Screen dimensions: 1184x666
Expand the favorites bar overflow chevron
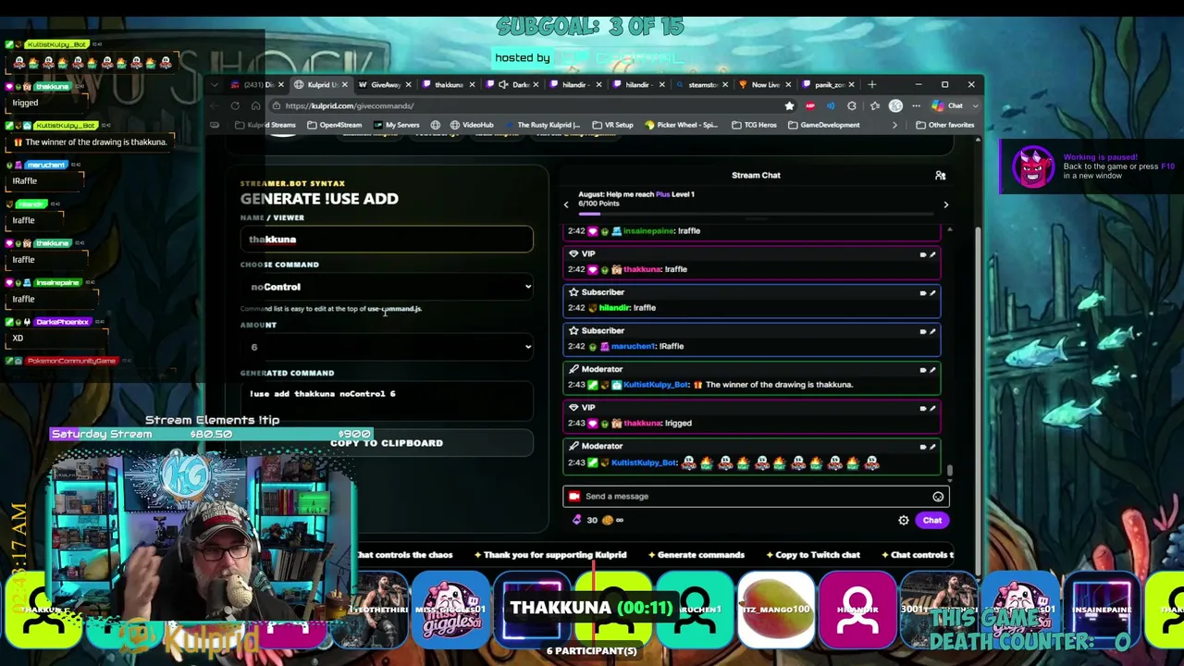click(894, 125)
